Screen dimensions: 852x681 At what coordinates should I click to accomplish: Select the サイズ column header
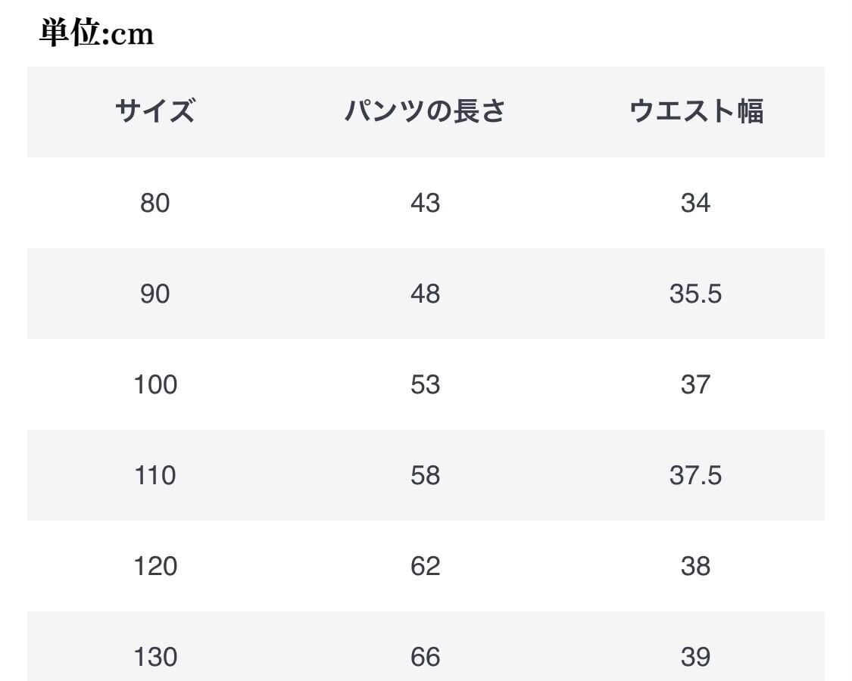(x=155, y=111)
